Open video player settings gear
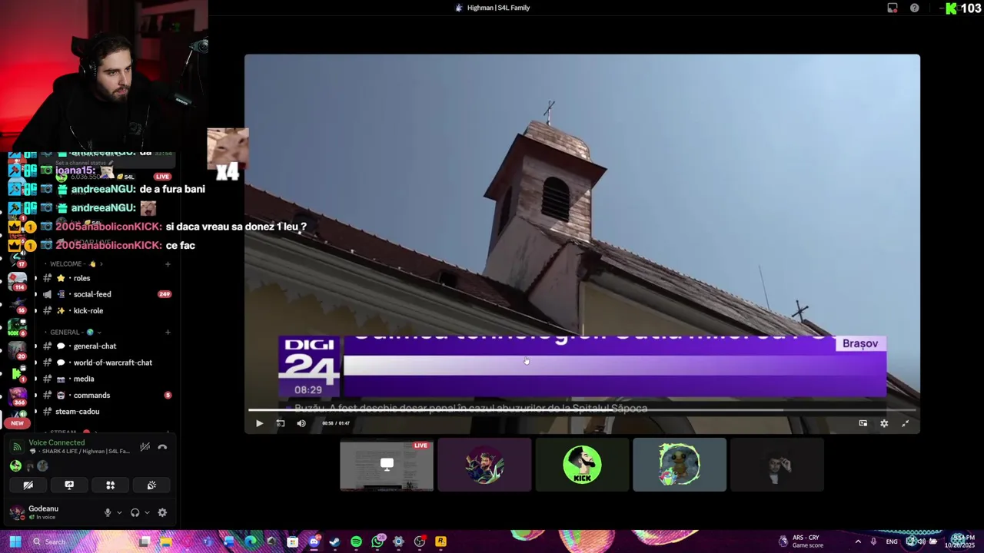984x553 pixels. [x=884, y=423]
